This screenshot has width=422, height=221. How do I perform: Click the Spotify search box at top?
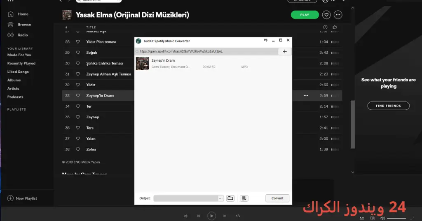[x=99, y=1]
